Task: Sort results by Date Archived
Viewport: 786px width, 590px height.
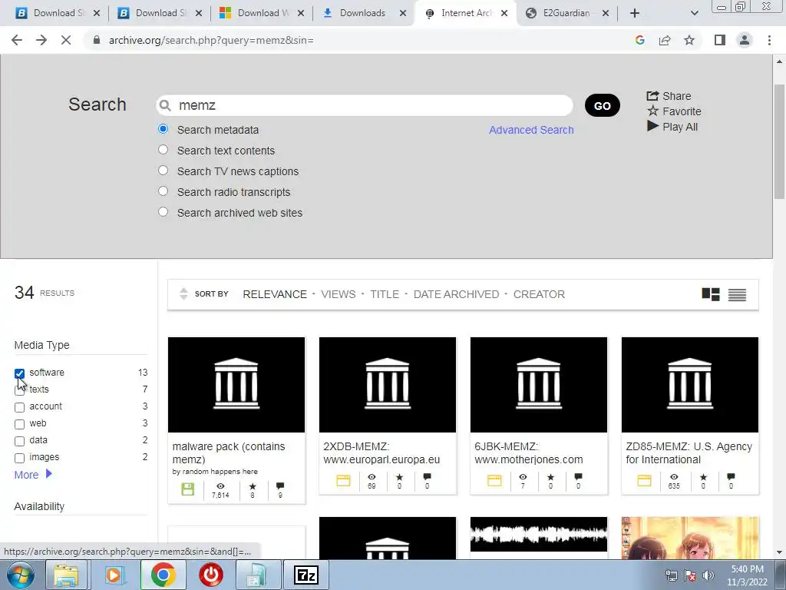Action: click(x=456, y=294)
